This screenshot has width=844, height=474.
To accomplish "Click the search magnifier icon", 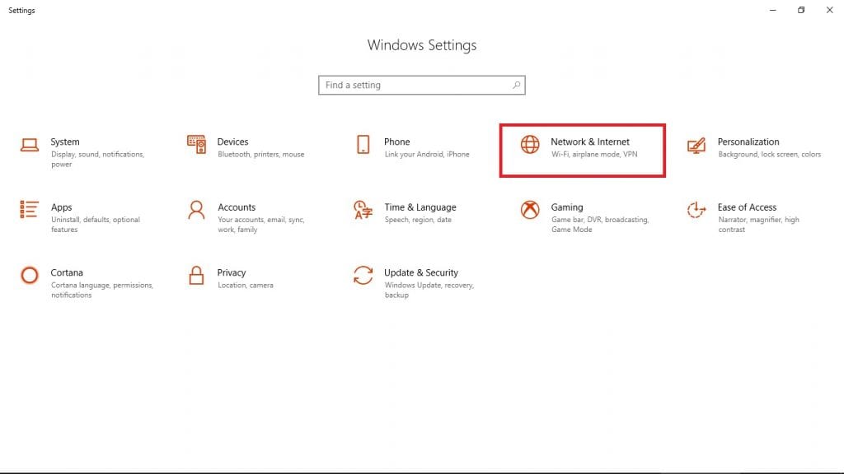I will (516, 85).
